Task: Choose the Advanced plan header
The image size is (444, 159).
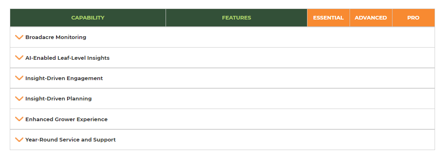Action: click(x=371, y=18)
